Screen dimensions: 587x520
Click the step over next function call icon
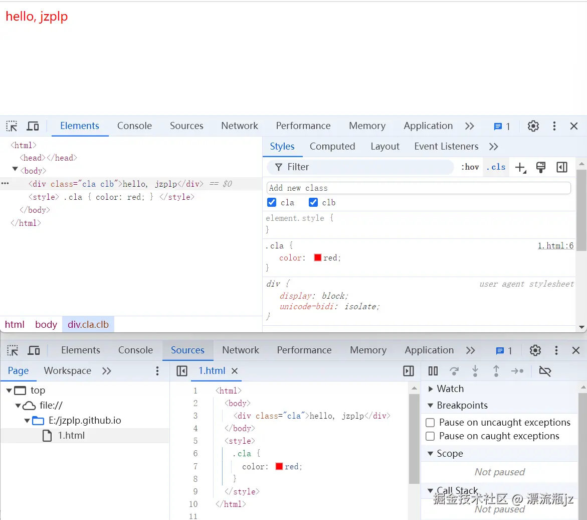454,371
